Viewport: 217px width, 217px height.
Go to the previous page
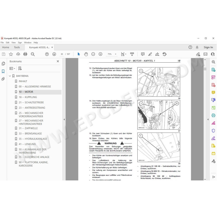pos(47,54)
